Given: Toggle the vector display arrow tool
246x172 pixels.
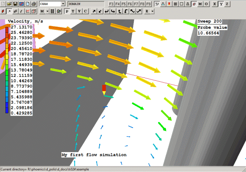Looking at the screenshot, I should click(9, 11).
